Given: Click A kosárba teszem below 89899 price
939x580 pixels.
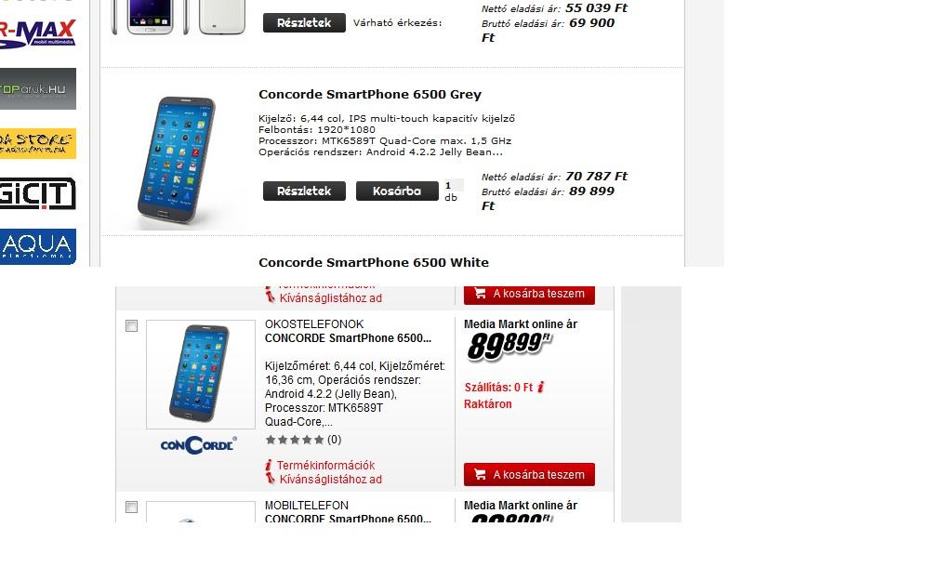Looking at the screenshot, I should [529, 475].
